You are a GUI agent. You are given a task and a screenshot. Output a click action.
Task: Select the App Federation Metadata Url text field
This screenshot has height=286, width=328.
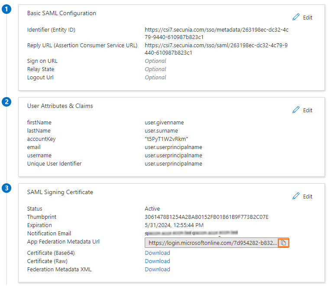coord(211,243)
